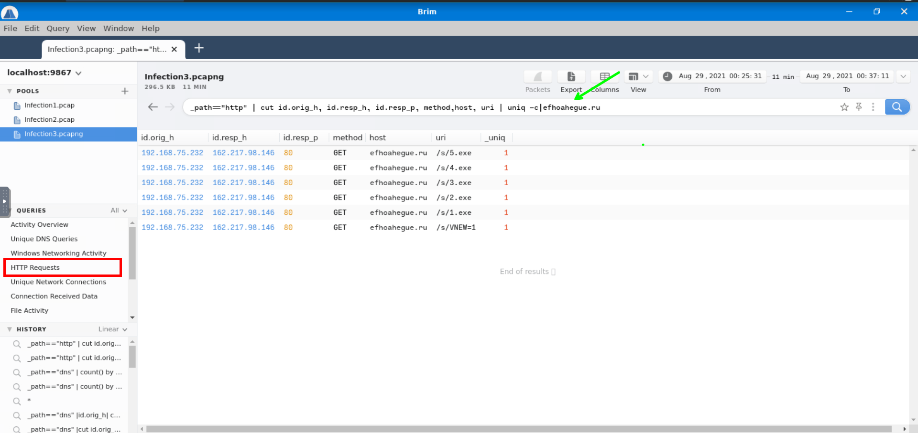Run the Unique DNS Queries saved query

(x=44, y=239)
